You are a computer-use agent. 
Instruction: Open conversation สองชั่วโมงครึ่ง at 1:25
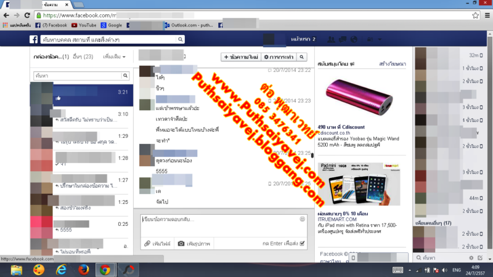[x=82, y=205]
